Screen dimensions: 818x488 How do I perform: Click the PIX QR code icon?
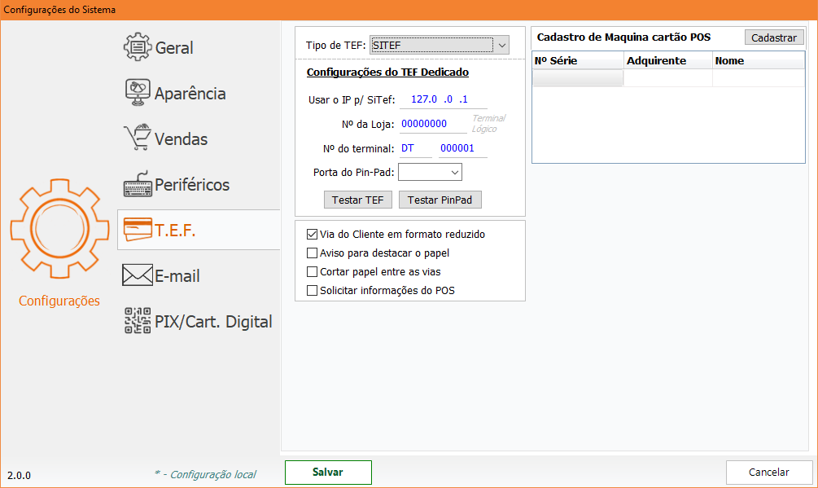[138, 320]
